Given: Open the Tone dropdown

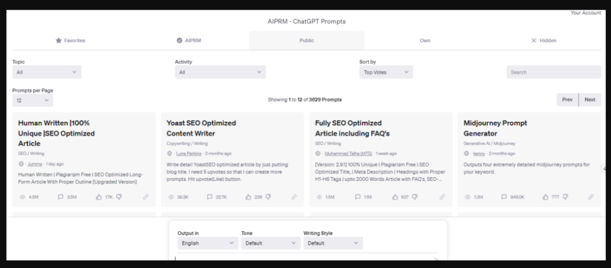Looking at the screenshot, I should pos(270,244).
